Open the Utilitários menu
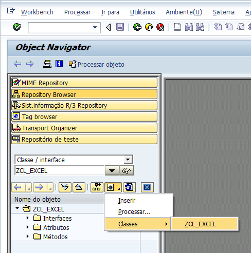251x253 pixels. tap(142, 12)
